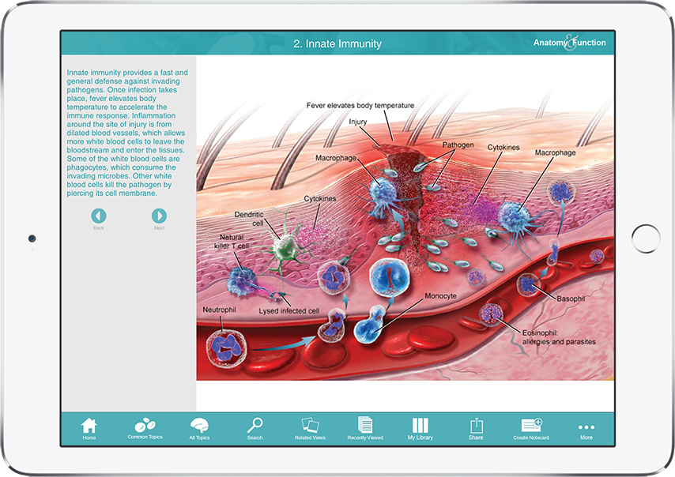
Task: Go back using the Back arrow button
Action: pyautogui.click(x=98, y=216)
